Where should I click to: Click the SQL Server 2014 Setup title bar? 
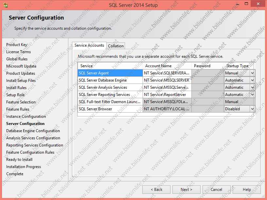click(x=133, y=5)
